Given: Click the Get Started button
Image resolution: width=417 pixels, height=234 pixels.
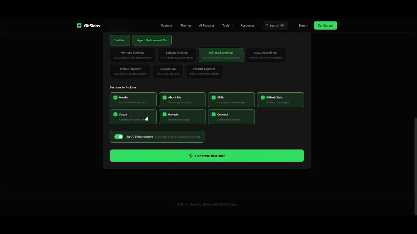Looking at the screenshot, I should click(325, 25).
